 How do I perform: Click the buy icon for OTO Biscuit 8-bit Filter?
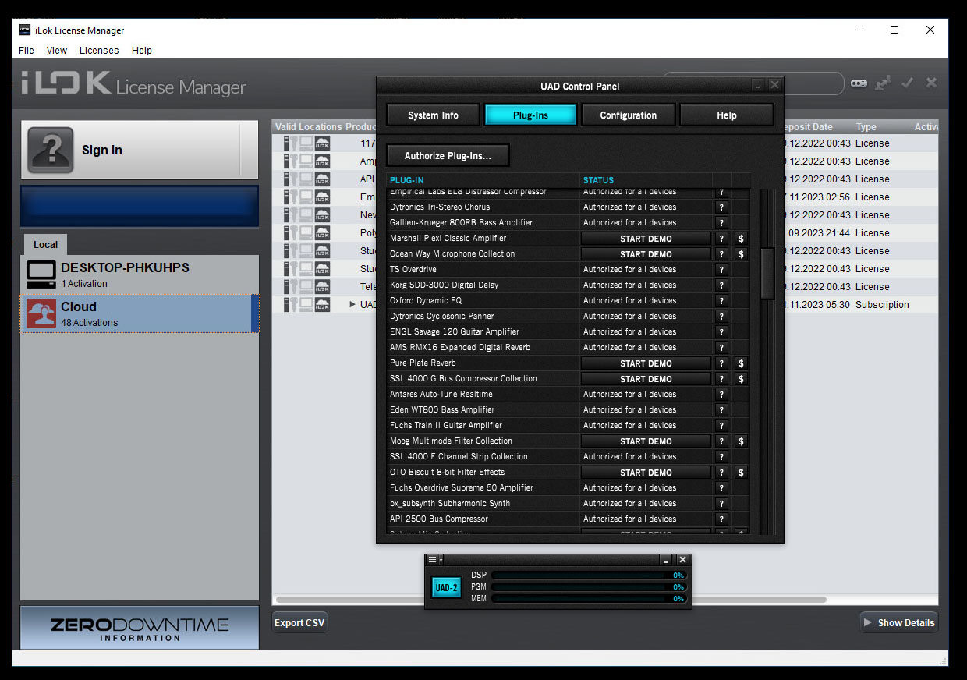tap(741, 473)
